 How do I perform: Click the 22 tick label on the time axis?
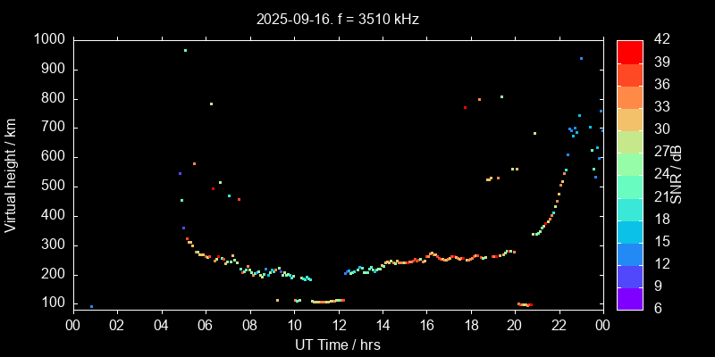point(559,325)
